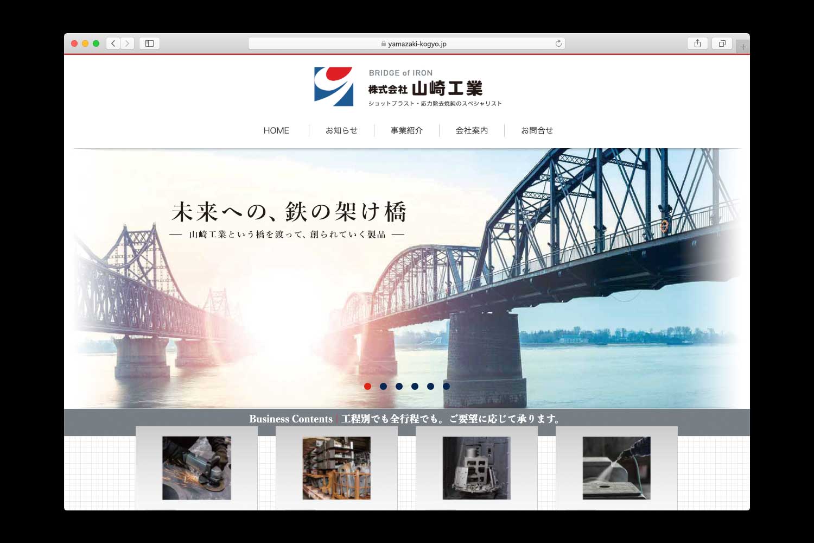
Task: Select the fourth carousel dot
Action: click(x=415, y=386)
